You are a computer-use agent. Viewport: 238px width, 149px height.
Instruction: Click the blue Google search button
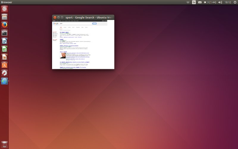(x=95, y=24)
